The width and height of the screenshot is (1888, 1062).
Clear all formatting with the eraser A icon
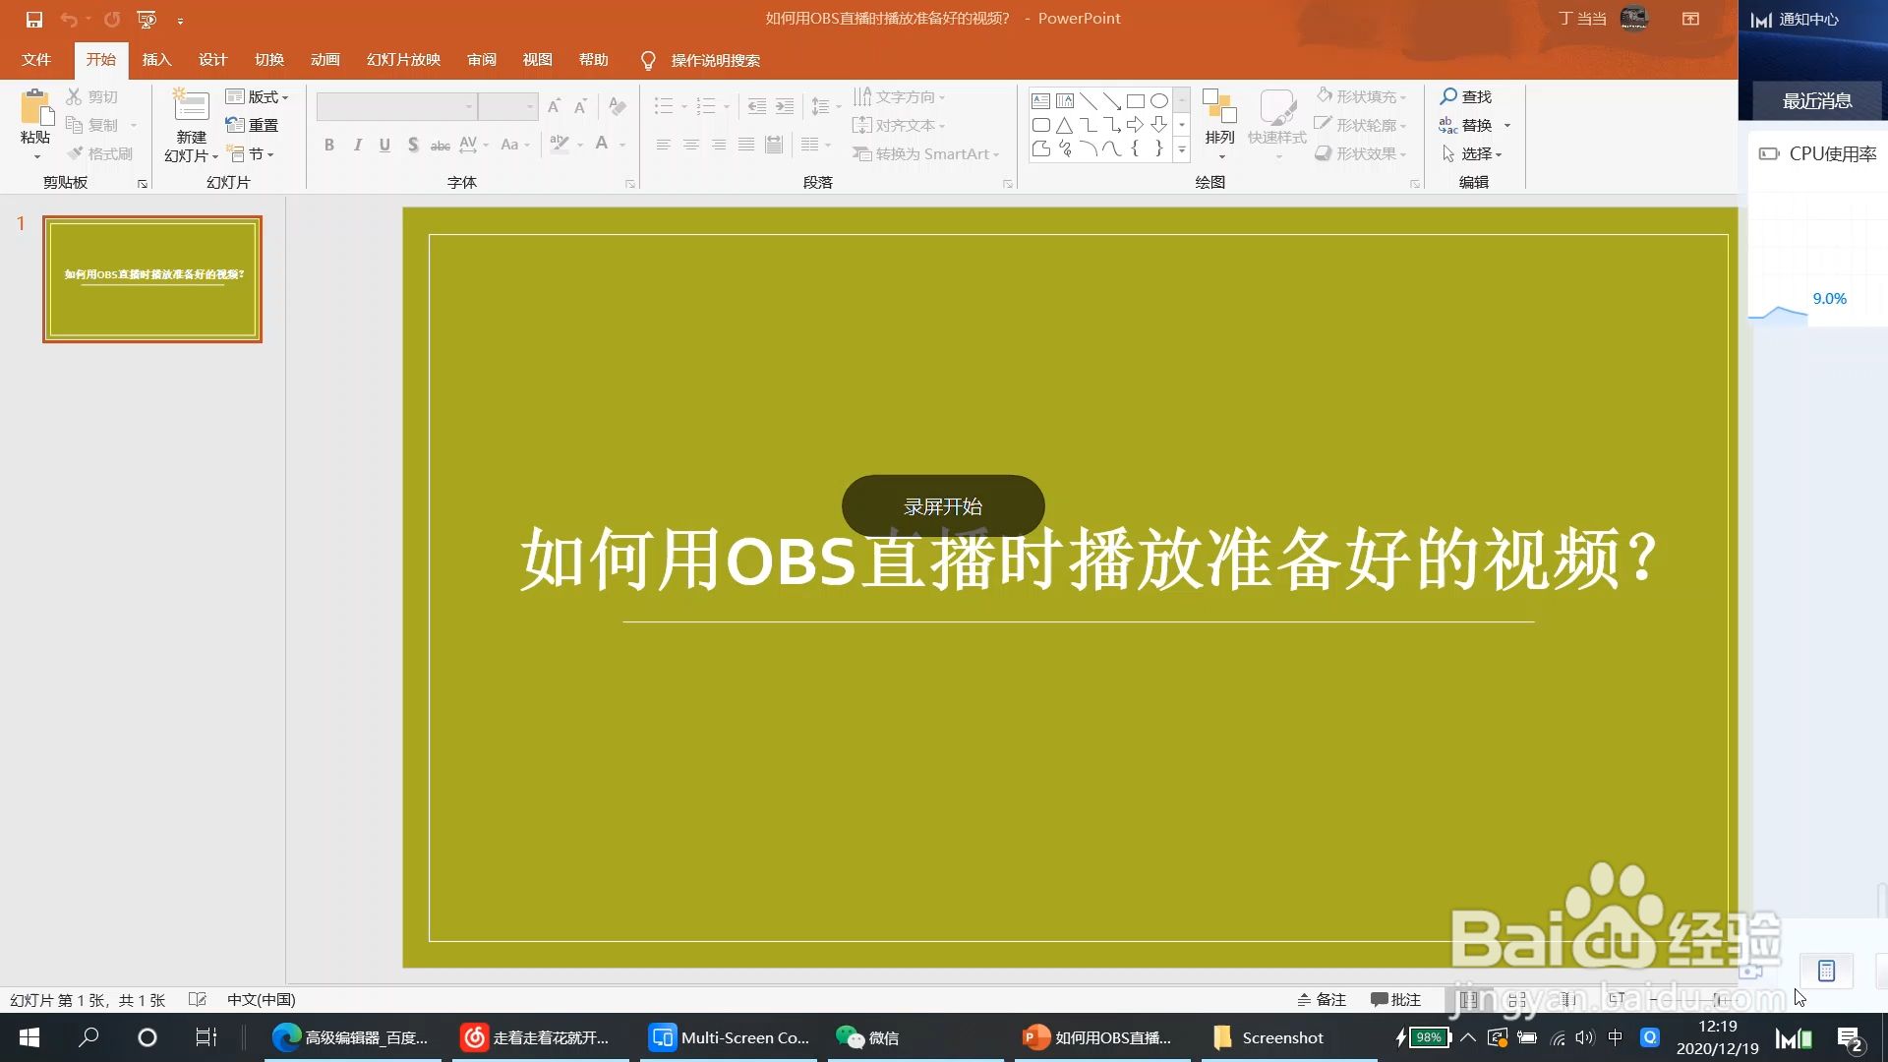(617, 106)
